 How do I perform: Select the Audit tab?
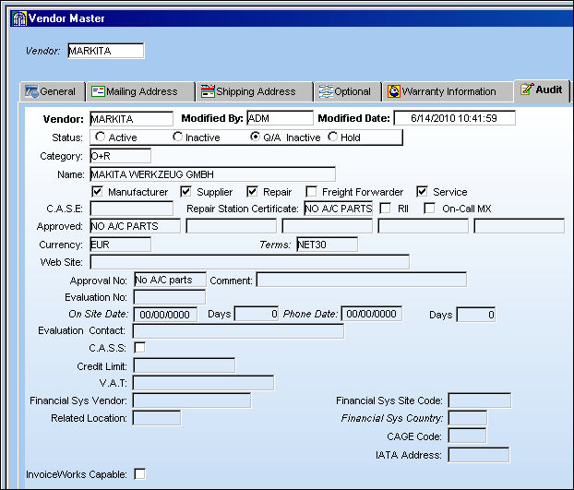(x=542, y=90)
